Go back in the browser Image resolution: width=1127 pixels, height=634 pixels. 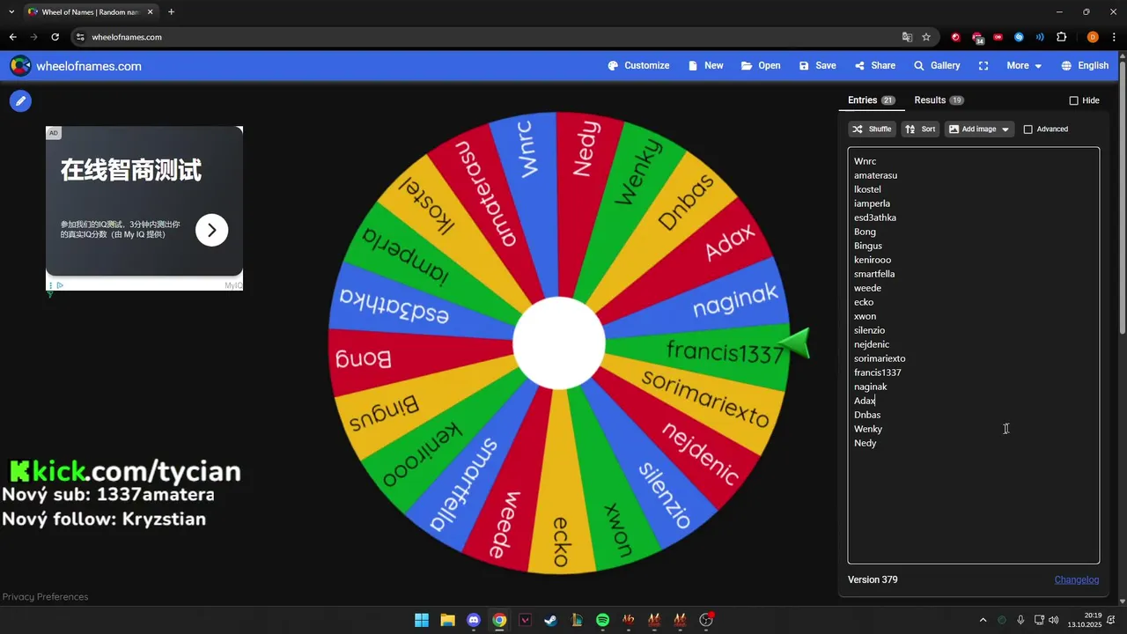tap(12, 37)
